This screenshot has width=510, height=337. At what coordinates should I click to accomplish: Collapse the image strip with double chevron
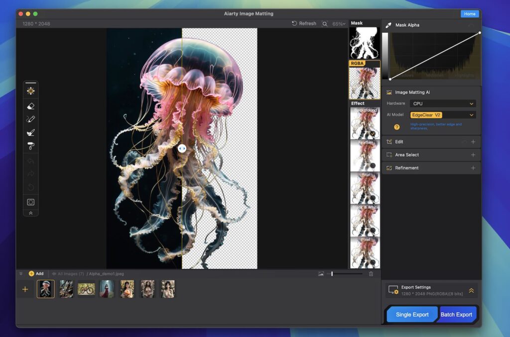(x=21, y=274)
